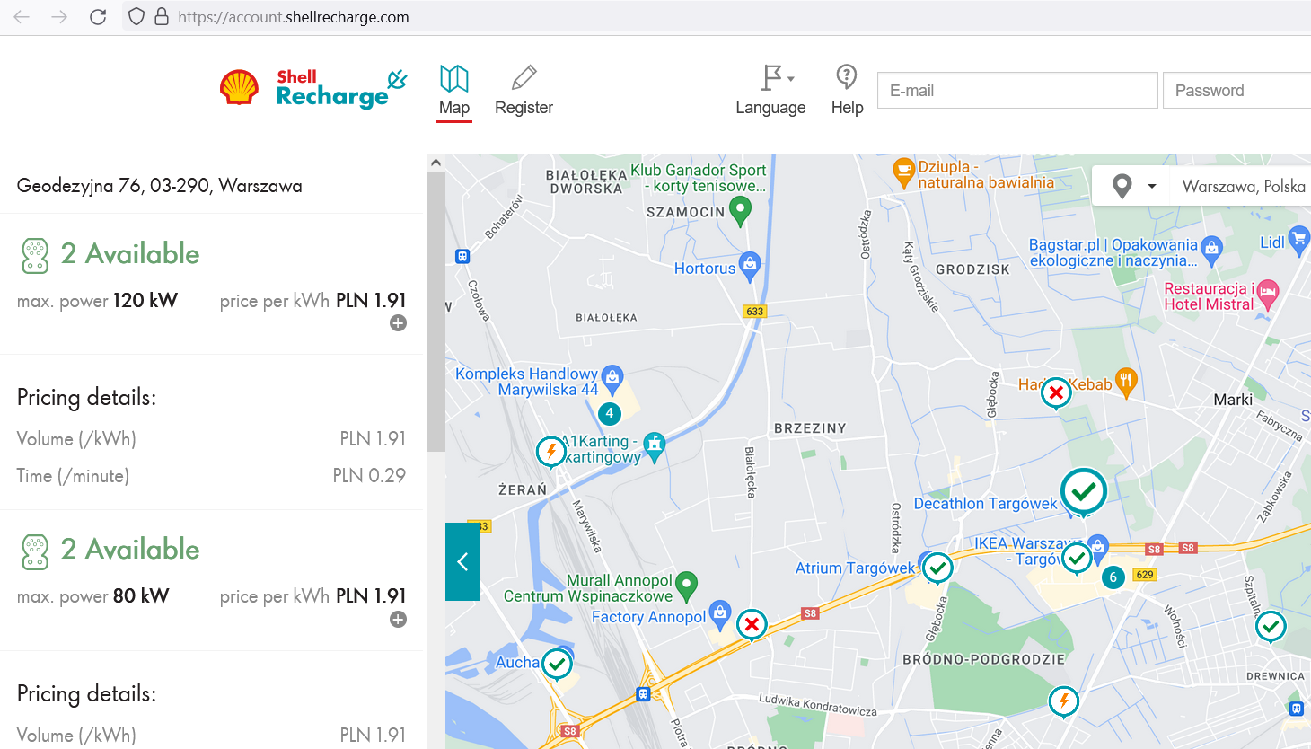Click the 'Time (/minute)' pricing row
Screen dimensions: 1311x749
[x=211, y=476]
